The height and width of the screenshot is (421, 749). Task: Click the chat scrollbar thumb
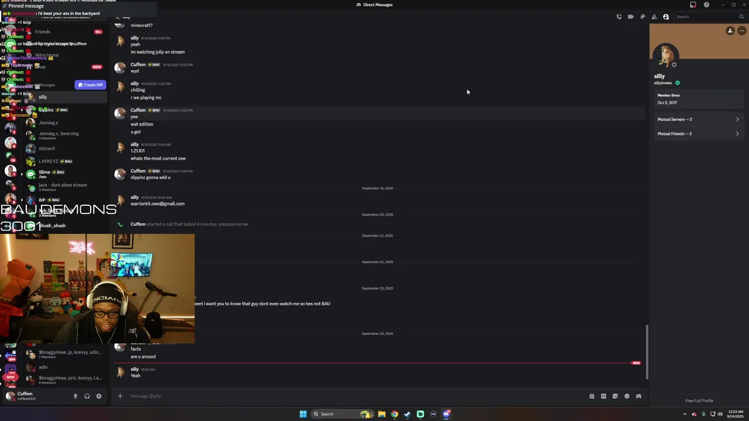(x=647, y=352)
